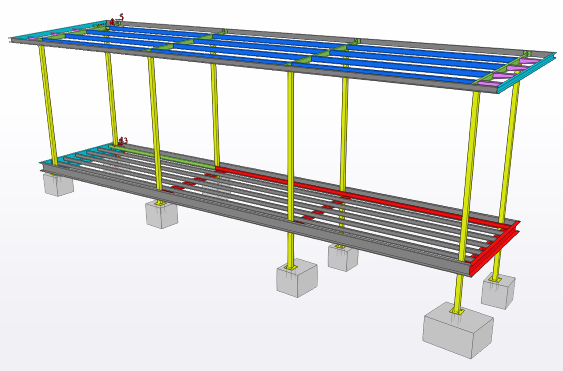Click the yellow base plate on largest footing
This screenshot has width=563, height=371.
(x=455, y=311)
